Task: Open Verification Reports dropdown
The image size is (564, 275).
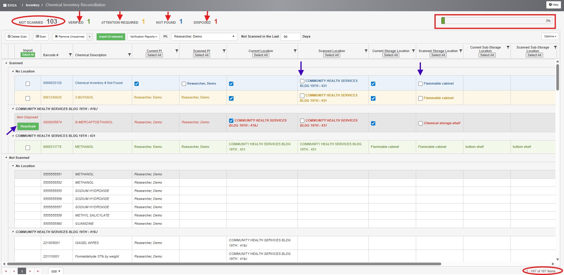Action: click(143, 37)
